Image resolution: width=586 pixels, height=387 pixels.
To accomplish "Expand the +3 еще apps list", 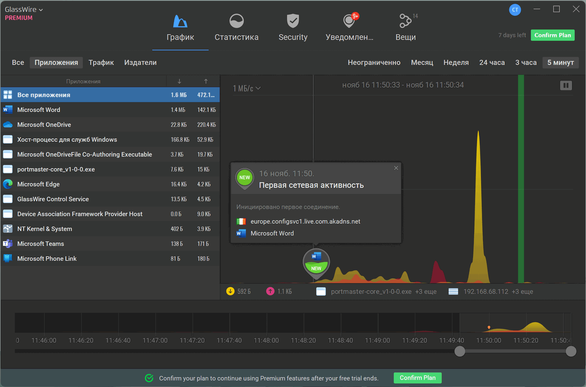I will click(426, 292).
